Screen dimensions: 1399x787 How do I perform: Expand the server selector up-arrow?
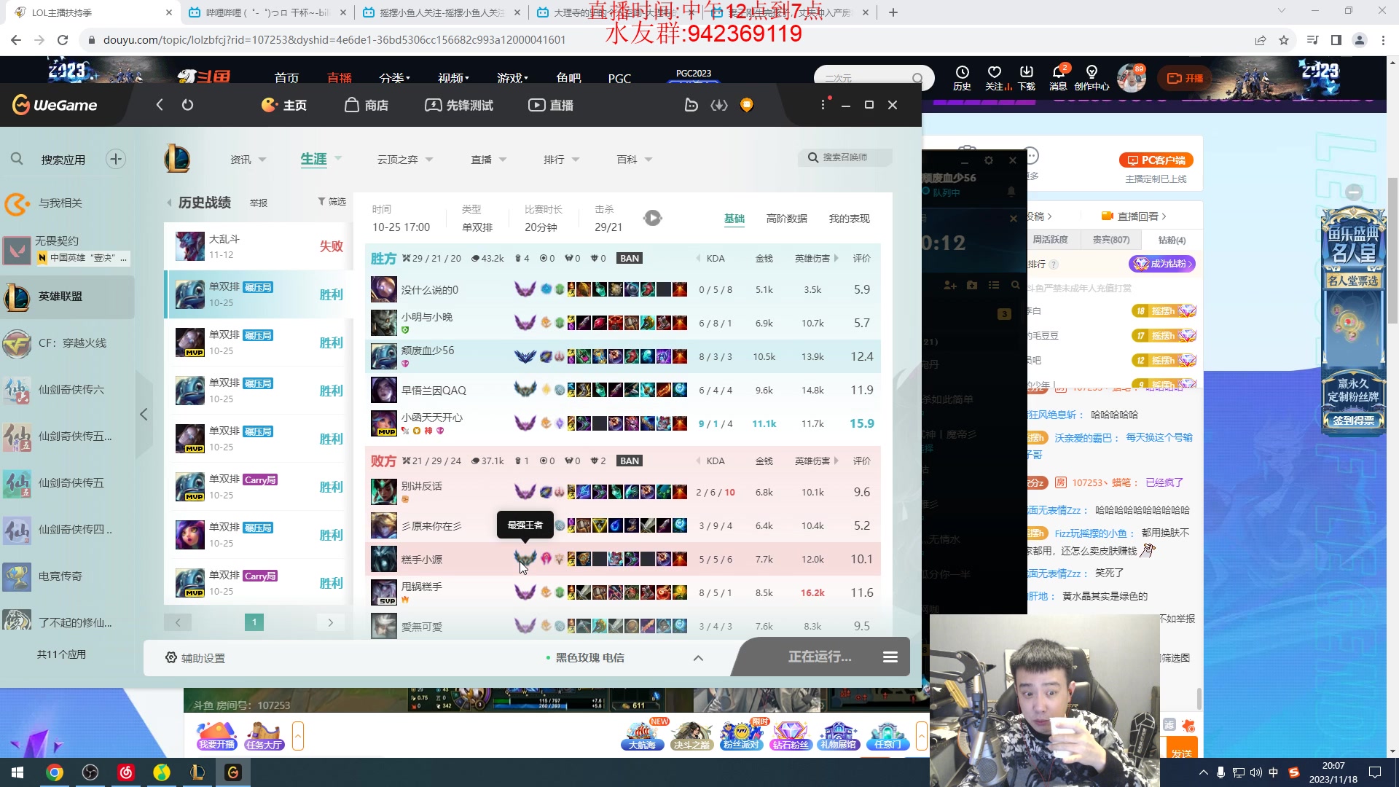pyautogui.click(x=697, y=658)
